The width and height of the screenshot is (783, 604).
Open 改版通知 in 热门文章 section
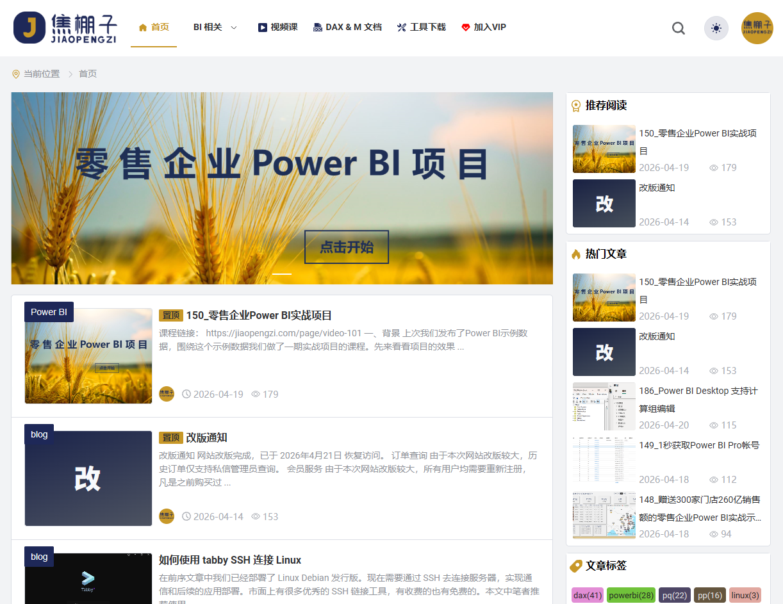pos(657,336)
